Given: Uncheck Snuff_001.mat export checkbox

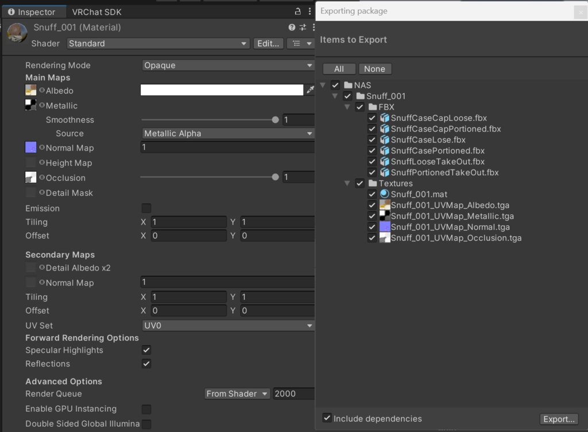Looking at the screenshot, I should click(x=372, y=194).
